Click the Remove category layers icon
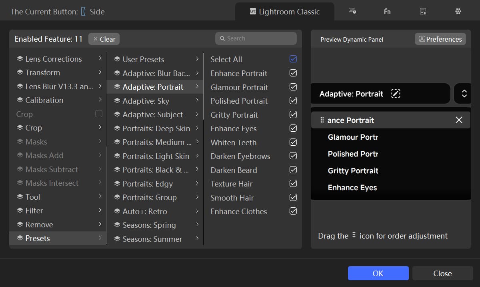Image resolution: width=480 pixels, height=287 pixels. coord(20,225)
